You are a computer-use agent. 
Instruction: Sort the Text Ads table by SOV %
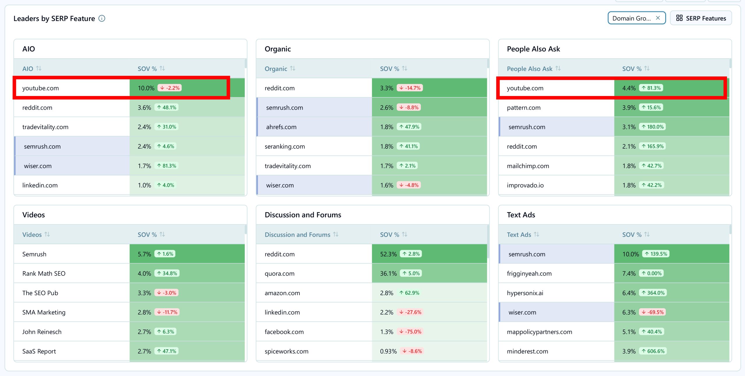click(647, 234)
